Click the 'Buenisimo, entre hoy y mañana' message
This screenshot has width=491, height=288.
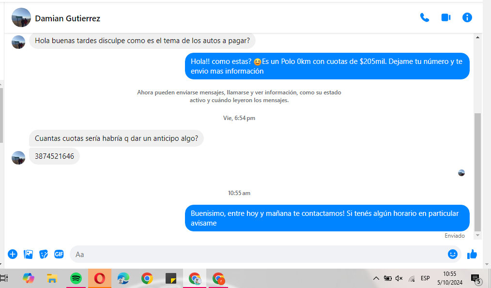(327, 218)
